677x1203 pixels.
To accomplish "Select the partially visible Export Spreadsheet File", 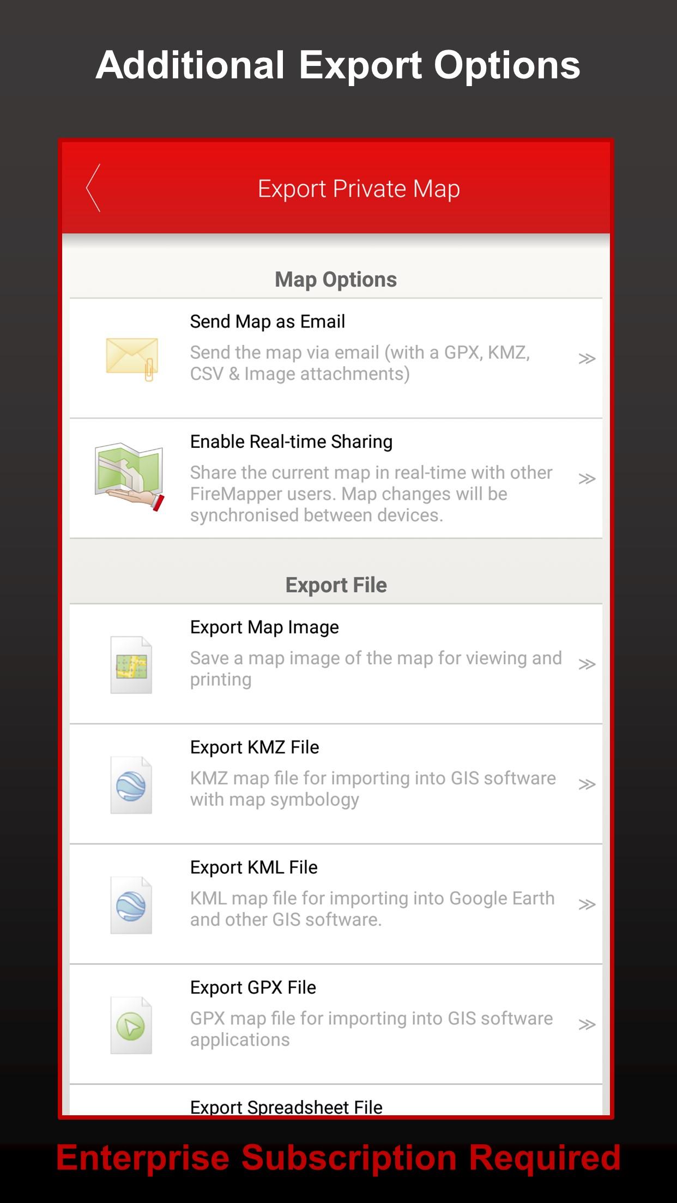I will [x=336, y=1100].
